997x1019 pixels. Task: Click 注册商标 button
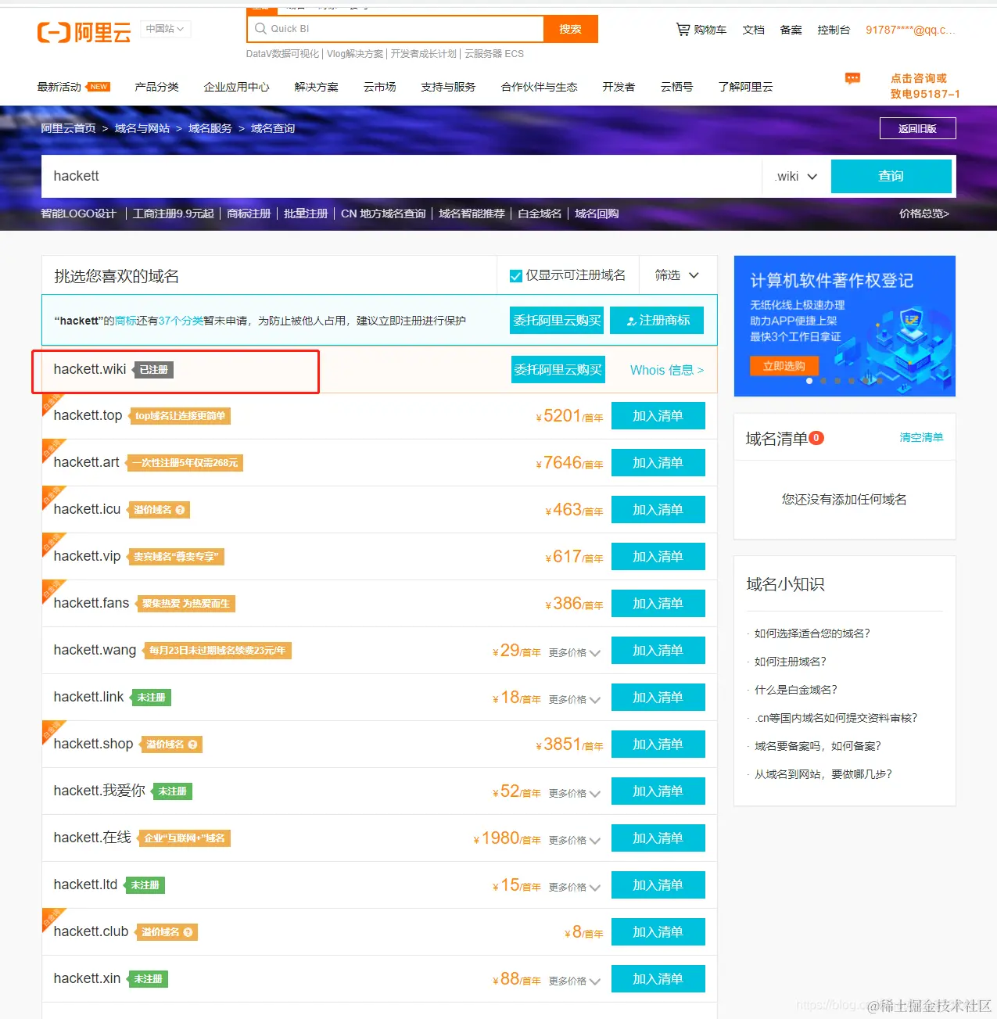[657, 320]
